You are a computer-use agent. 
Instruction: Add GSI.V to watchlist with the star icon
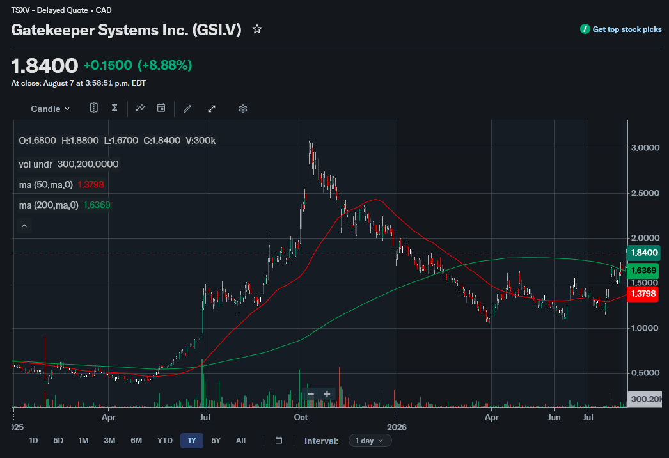(257, 29)
